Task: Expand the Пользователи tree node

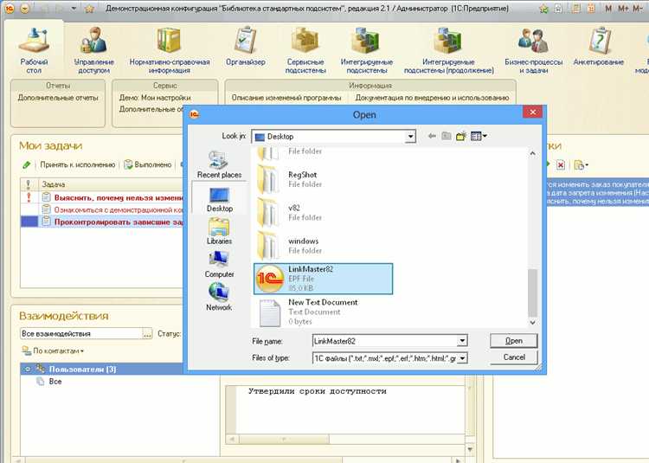Action: click(28, 369)
